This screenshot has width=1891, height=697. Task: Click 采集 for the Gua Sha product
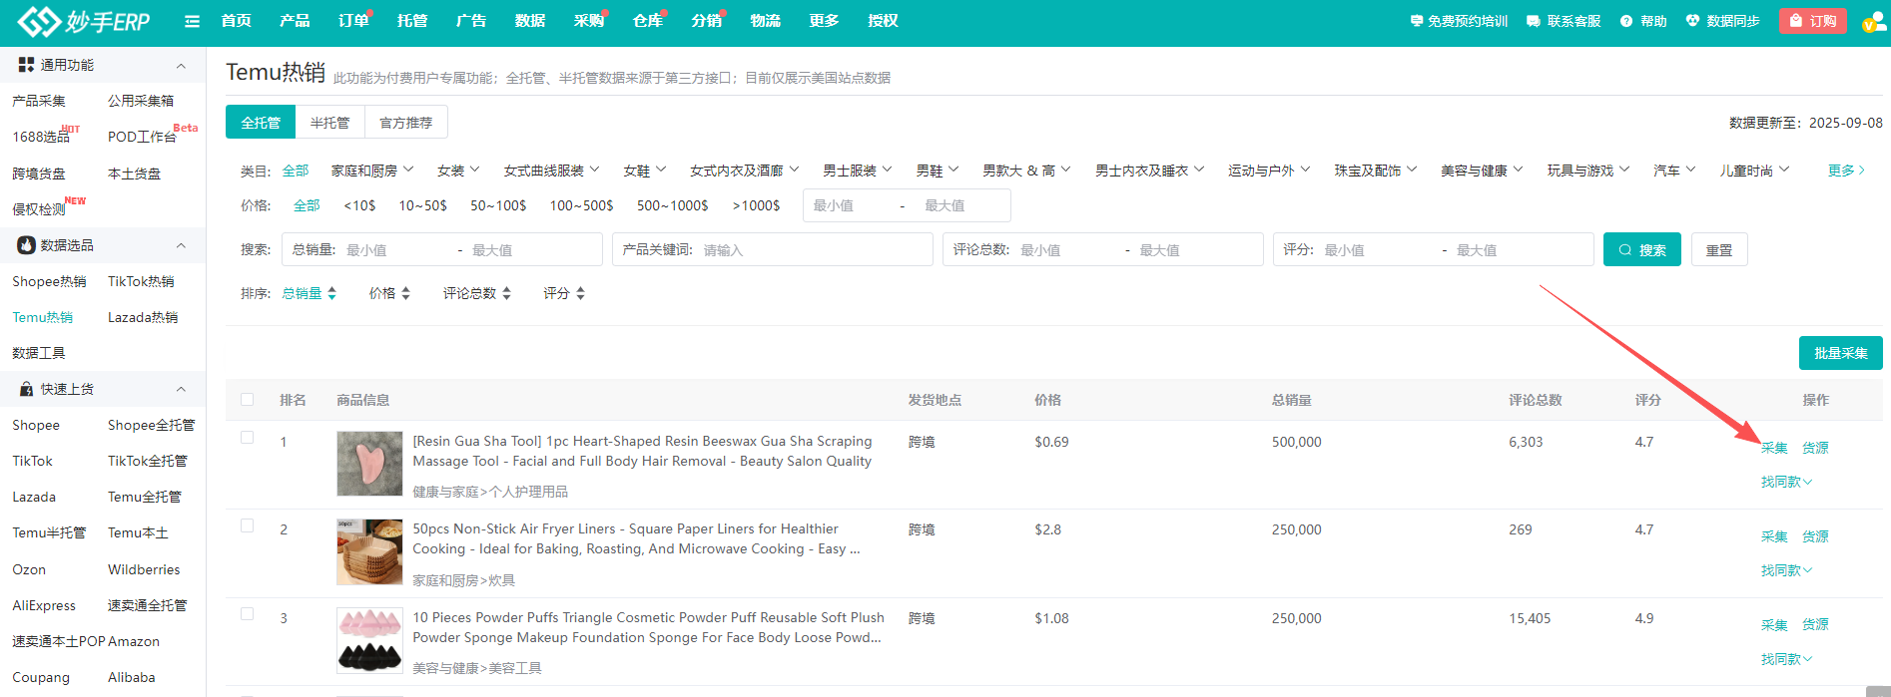(x=1774, y=448)
